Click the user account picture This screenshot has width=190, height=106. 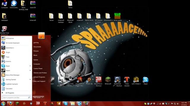[42, 36]
